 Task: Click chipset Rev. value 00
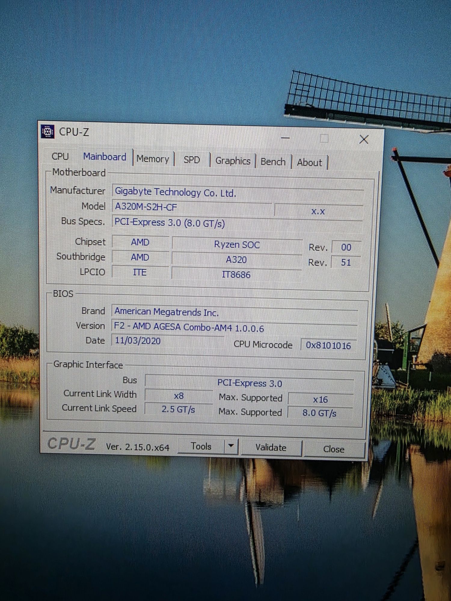pyautogui.click(x=346, y=247)
